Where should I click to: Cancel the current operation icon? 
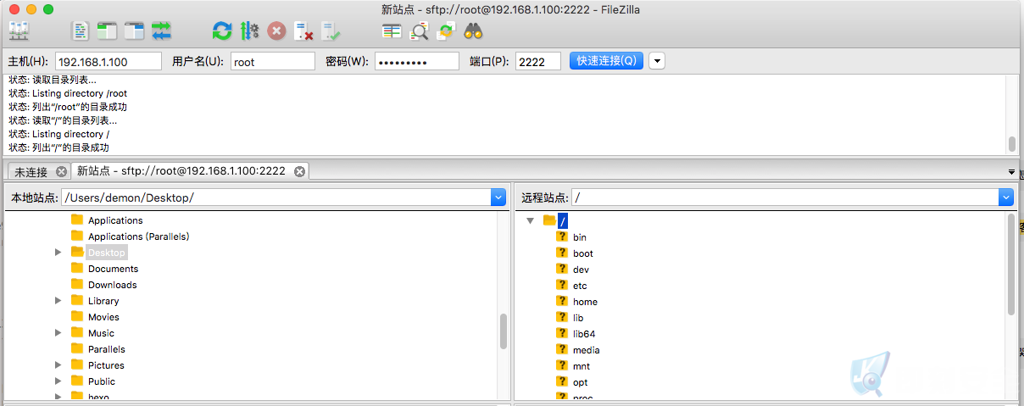(x=276, y=31)
